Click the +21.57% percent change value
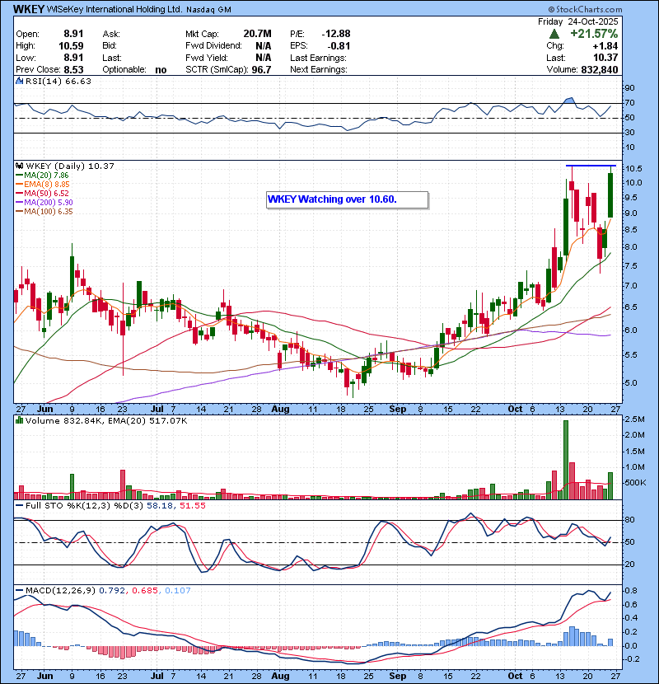 pos(594,34)
